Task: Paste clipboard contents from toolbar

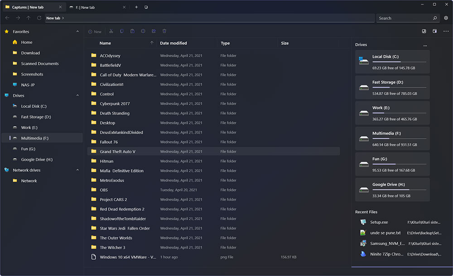Action: point(132,31)
